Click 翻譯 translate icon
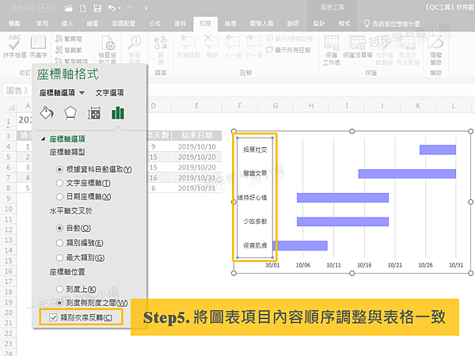 161,50
